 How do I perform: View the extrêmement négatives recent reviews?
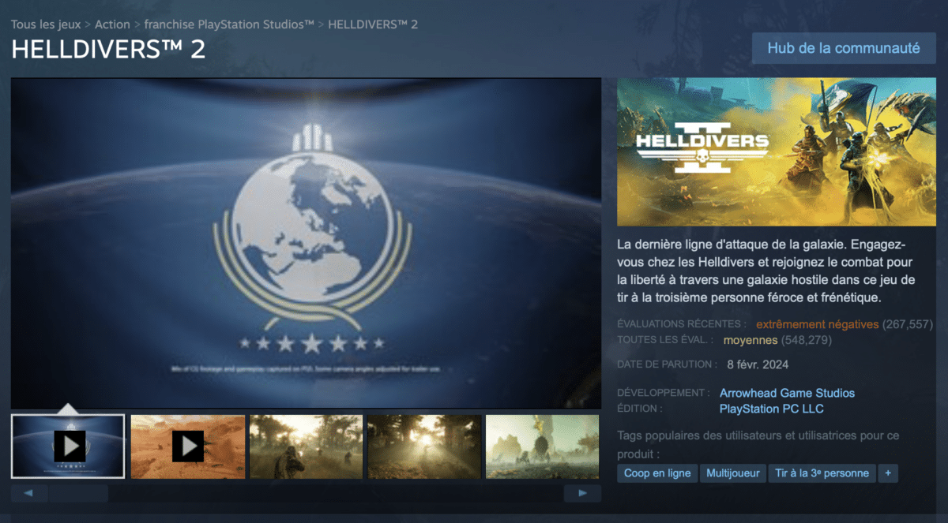[817, 324]
